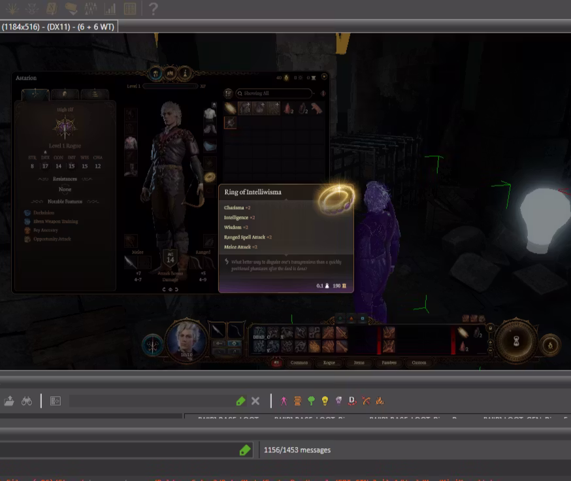The image size is (571, 481).
Task: Select the Common hotbar tab
Action: (x=299, y=363)
